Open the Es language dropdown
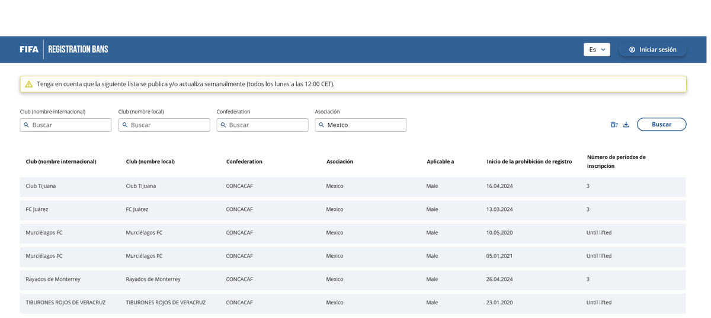The image size is (711, 318). 597,50
